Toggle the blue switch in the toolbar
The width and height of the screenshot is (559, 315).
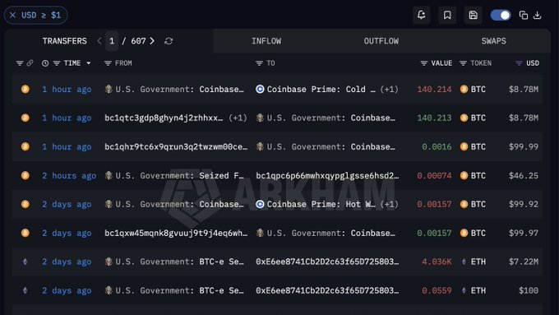pyautogui.click(x=501, y=15)
